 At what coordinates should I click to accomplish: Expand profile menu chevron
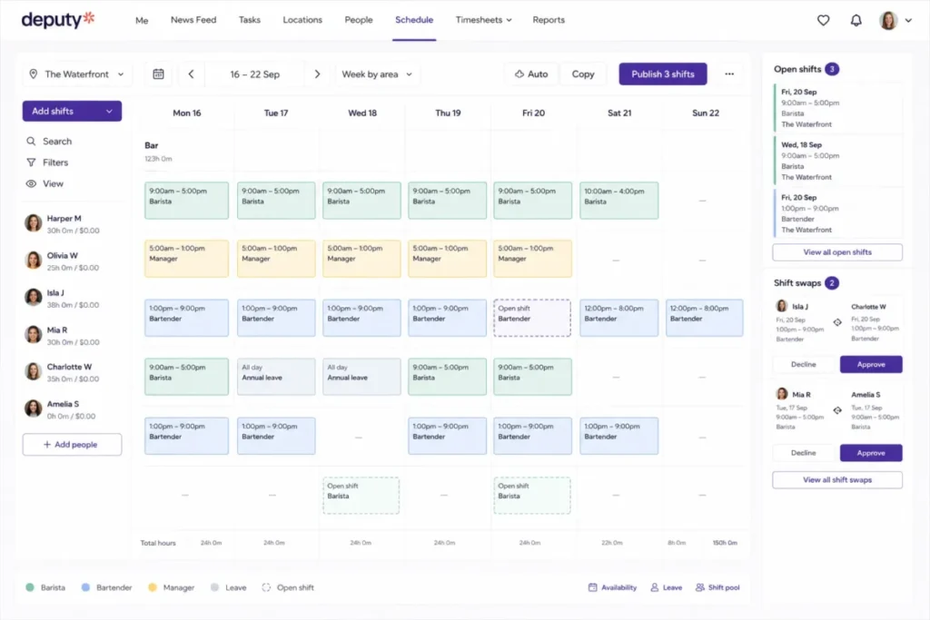click(908, 20)
